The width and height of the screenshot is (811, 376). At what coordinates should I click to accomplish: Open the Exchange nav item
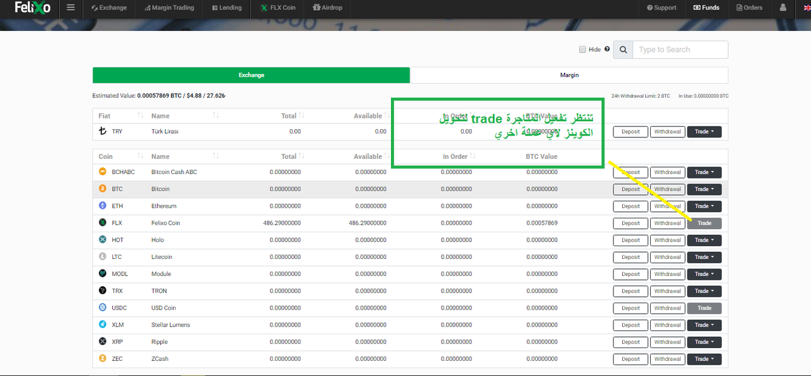pos(109,8)
